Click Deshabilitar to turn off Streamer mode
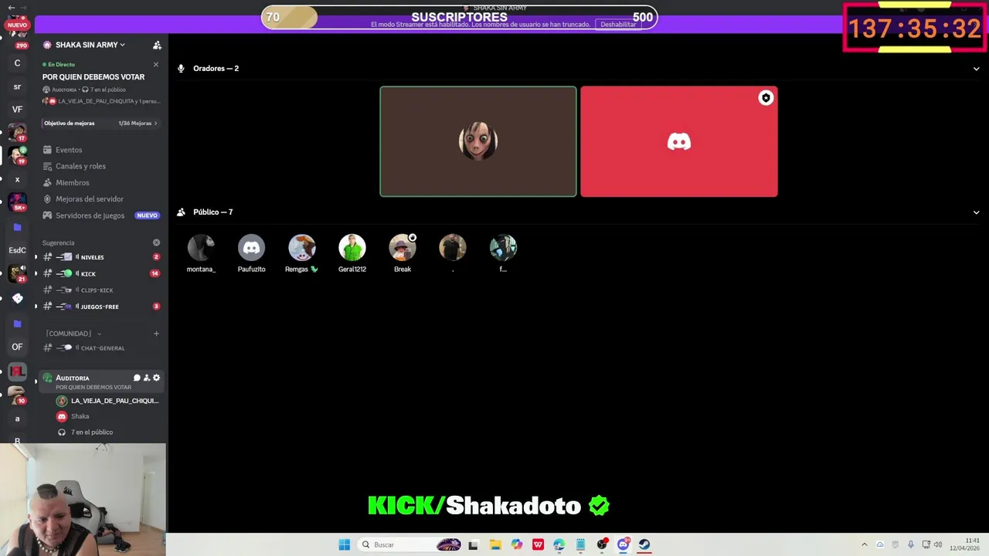This screenshot has width=989, height=556. coord(618,25)
